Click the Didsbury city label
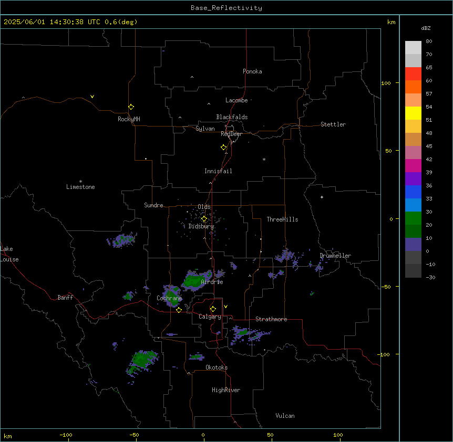Image resolution: width=453 pixels, height=442 pixels. click(201, 226)
